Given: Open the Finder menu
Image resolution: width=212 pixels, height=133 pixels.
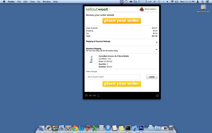Looking at the screenshot, I should click(11, 2).
